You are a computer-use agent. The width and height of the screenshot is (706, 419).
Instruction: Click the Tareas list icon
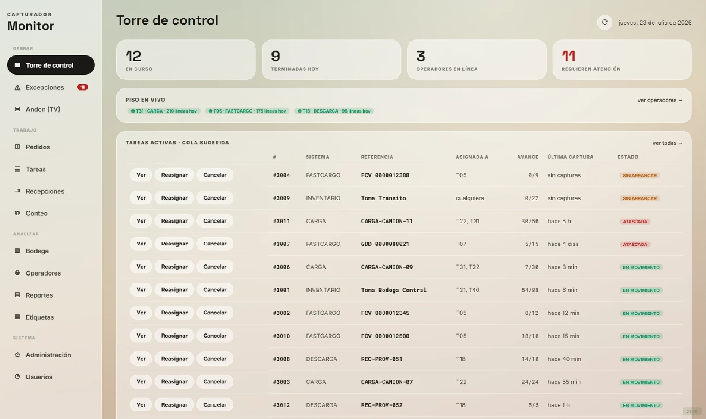click(x=18, y=169)
